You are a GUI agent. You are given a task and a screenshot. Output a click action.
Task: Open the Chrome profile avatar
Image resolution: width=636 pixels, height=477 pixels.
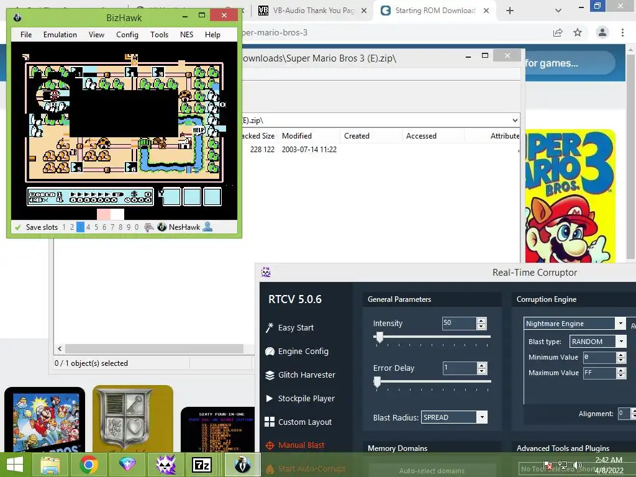[x=602, y=32]
